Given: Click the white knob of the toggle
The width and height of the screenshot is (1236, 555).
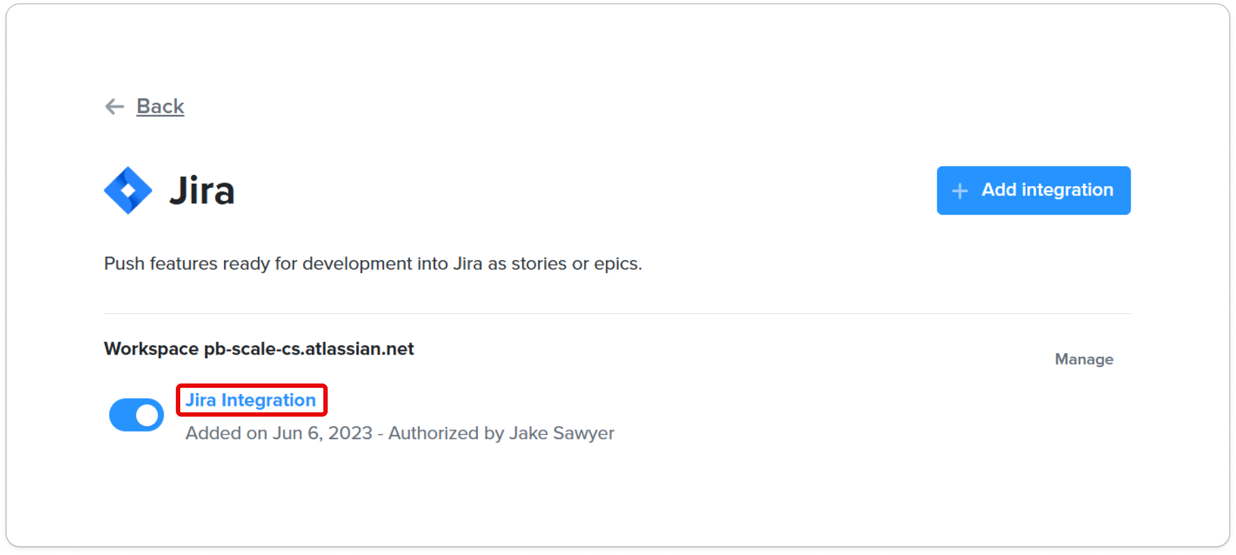Looking at the screenshot, I should point(147,415).
